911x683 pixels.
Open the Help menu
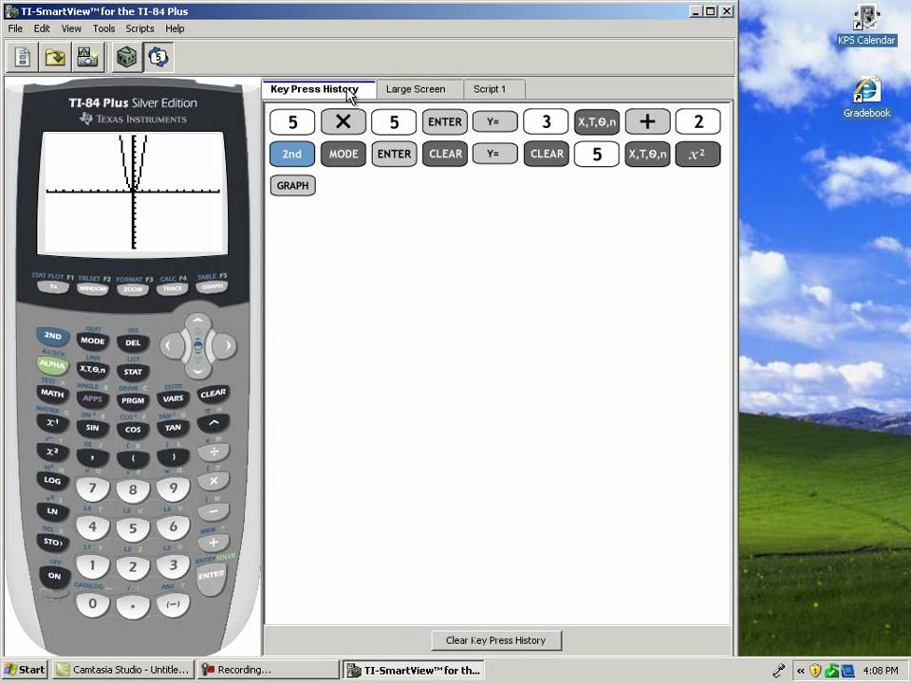[x=175, y=28]
